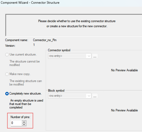Browse for a connector symbol with ellipsis button

click(95, 56)
